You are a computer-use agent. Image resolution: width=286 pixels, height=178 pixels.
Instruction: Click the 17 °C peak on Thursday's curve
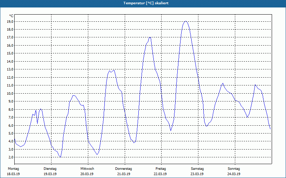(x=150, y=37)
